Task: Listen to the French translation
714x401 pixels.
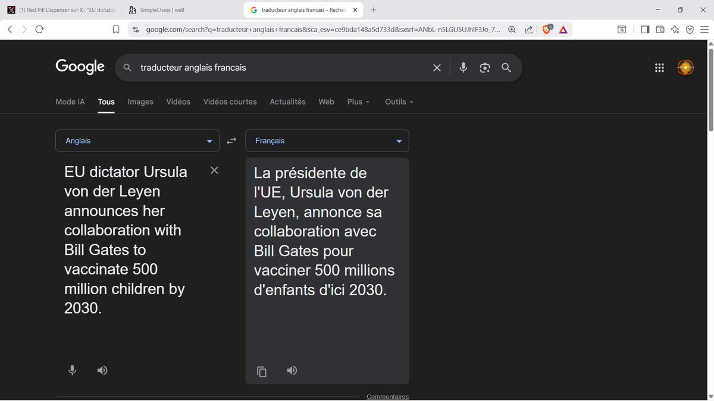Action: point(292,371)
